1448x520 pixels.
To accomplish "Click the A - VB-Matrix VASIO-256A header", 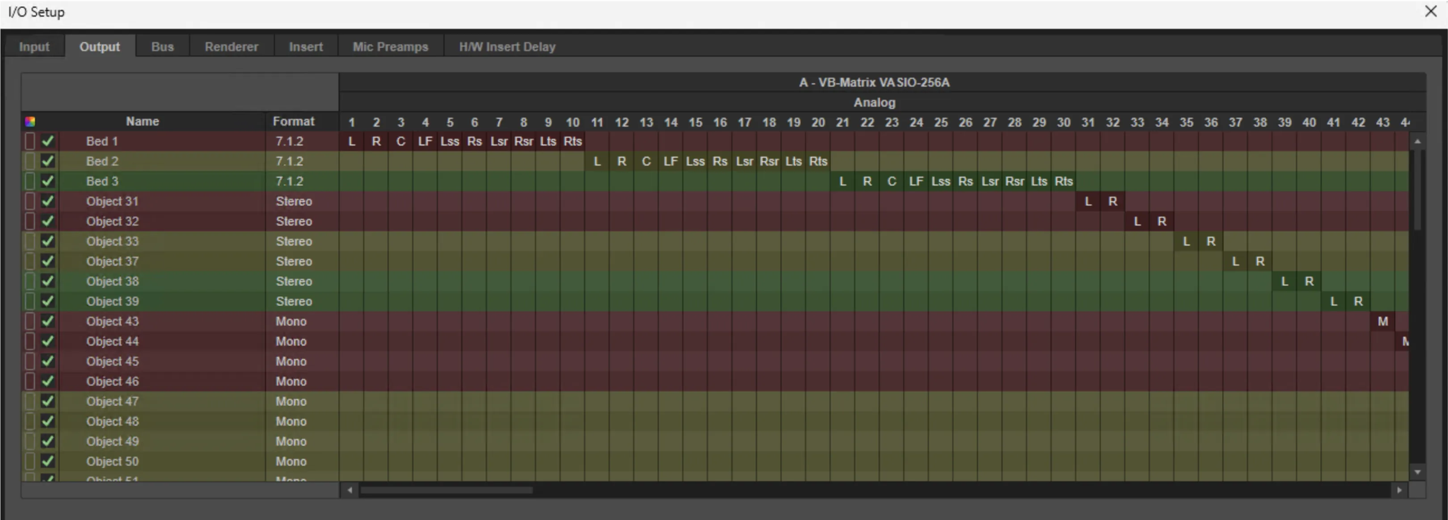I will 874,82.
